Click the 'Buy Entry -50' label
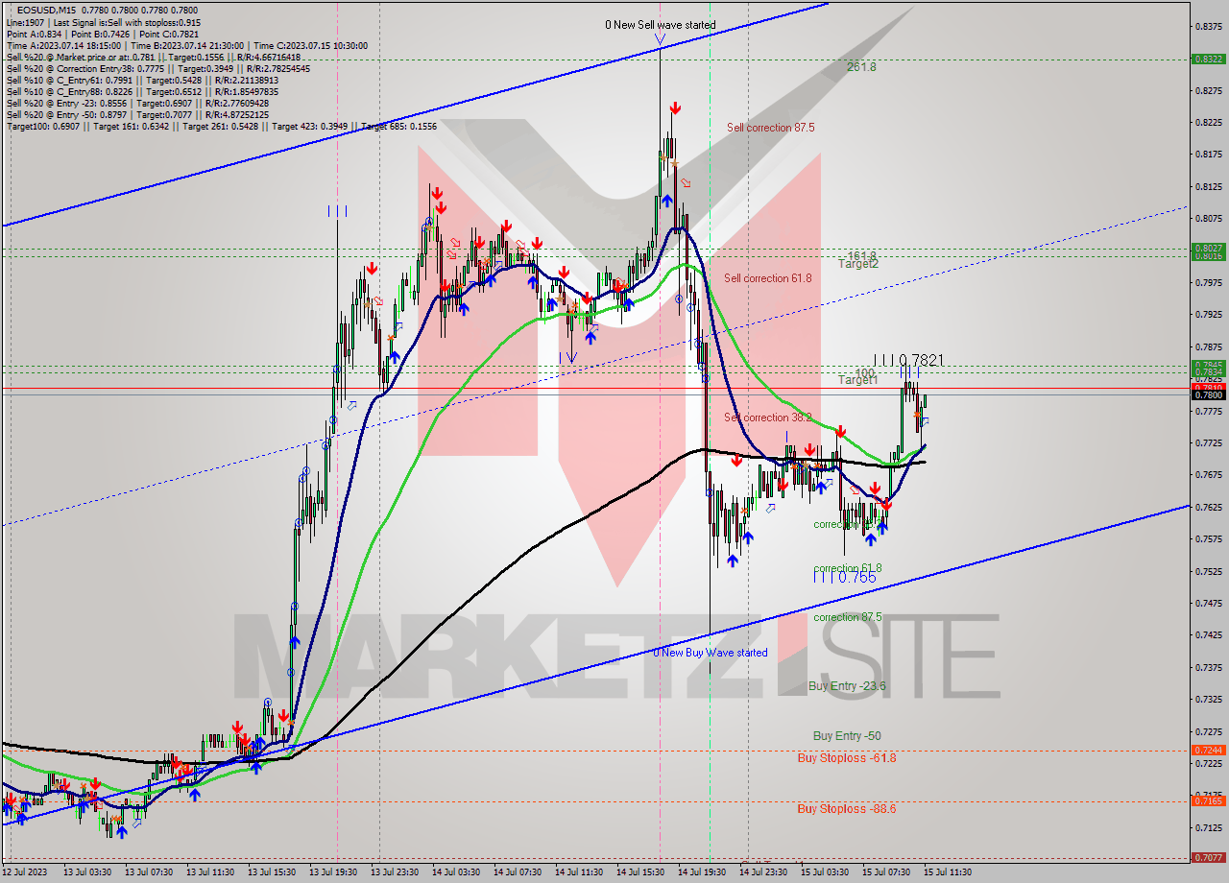The image size is (1229, 883). coord(847,736)
